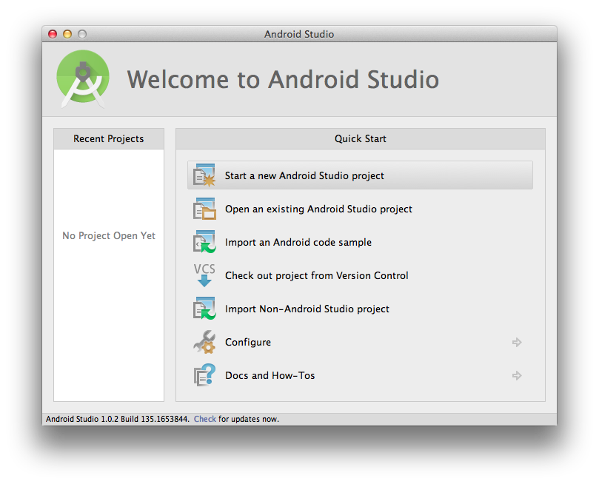Open the 'Docs and How-Tos' menu entry
Screen dimensions: 599x484
click(272, 375)
